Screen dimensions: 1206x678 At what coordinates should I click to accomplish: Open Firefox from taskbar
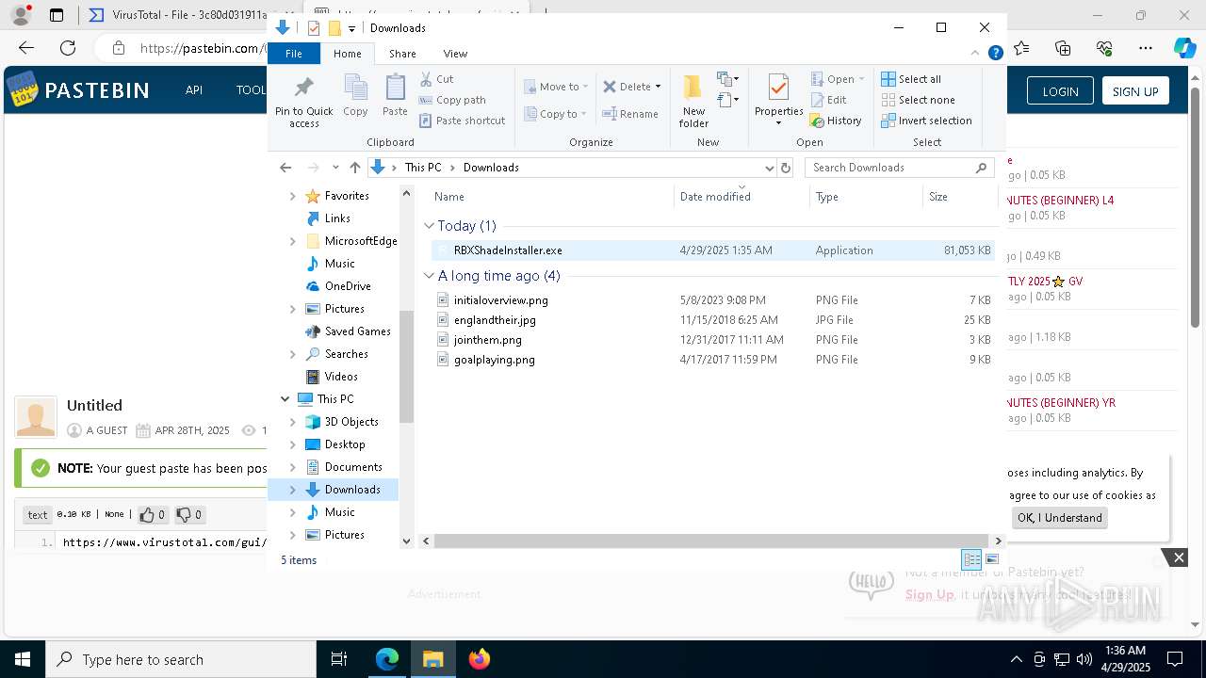pyautogui.click(x=480, y=659)
